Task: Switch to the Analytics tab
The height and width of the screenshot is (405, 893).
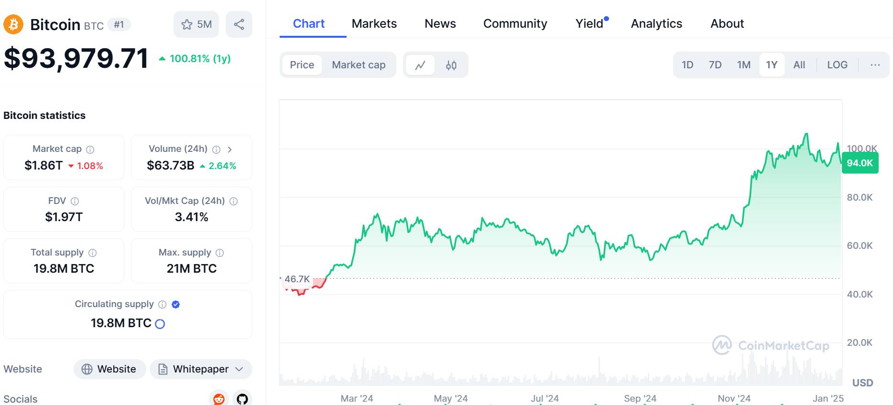Action: coord(656,23)
